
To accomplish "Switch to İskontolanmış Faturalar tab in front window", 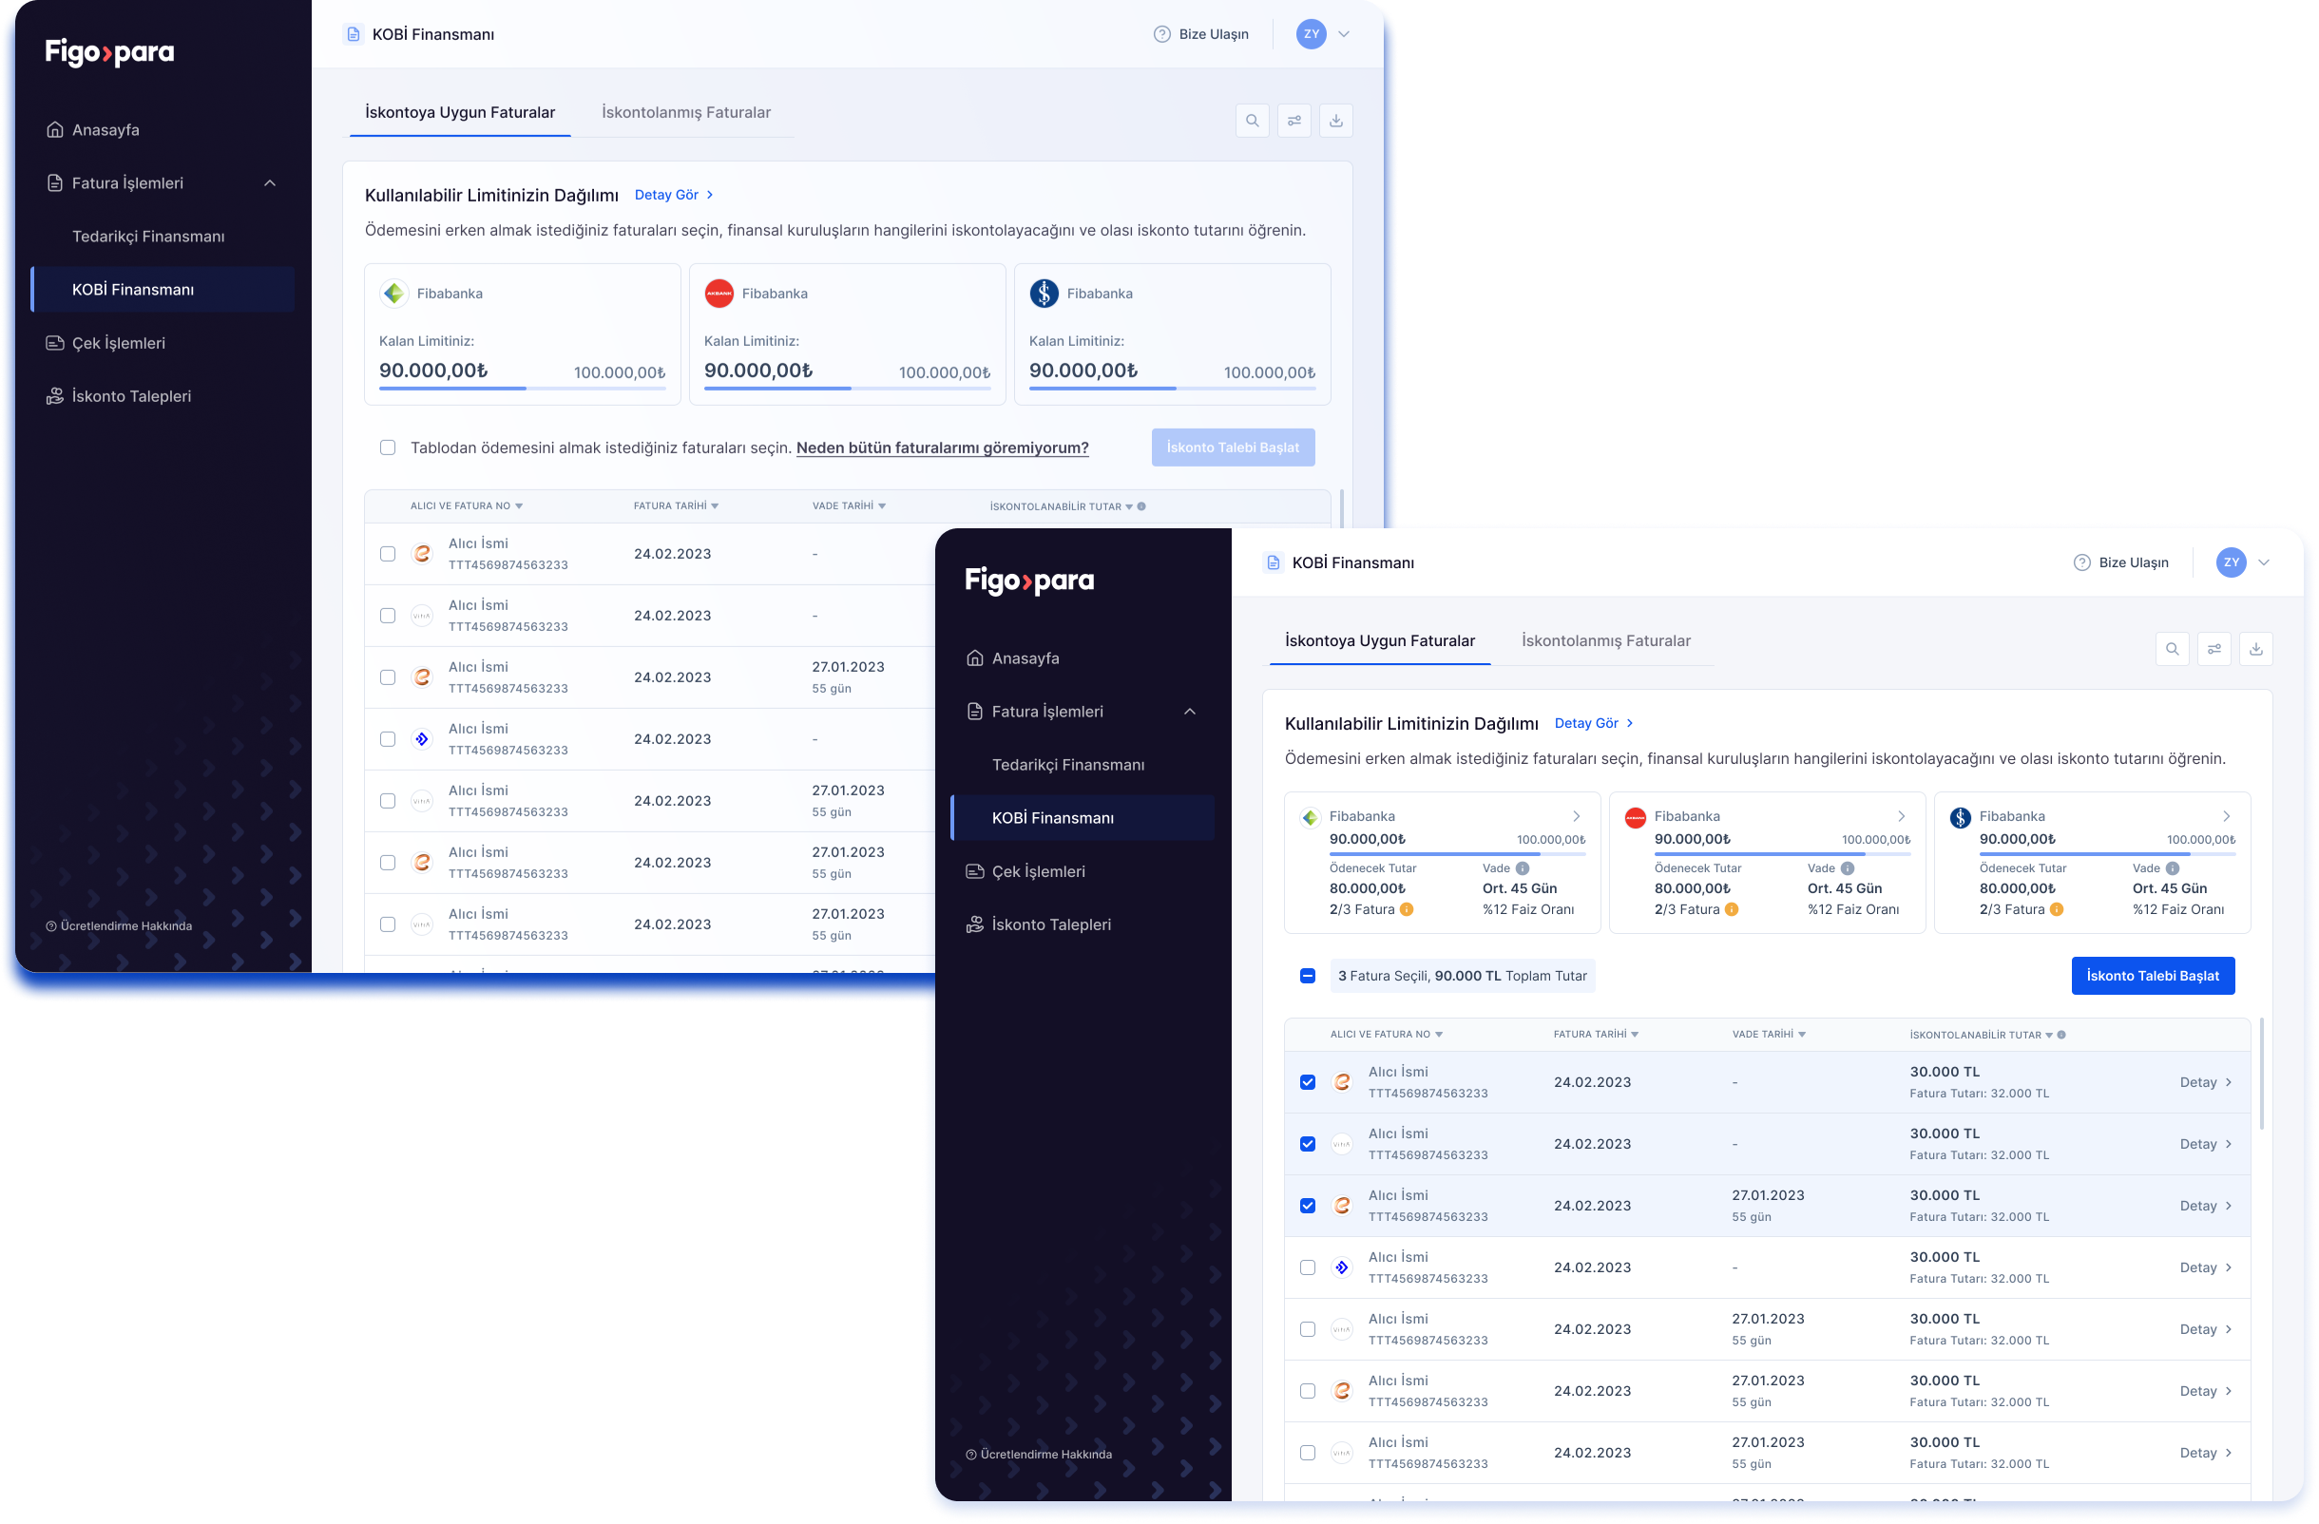I will click(x=1606, y=640).
